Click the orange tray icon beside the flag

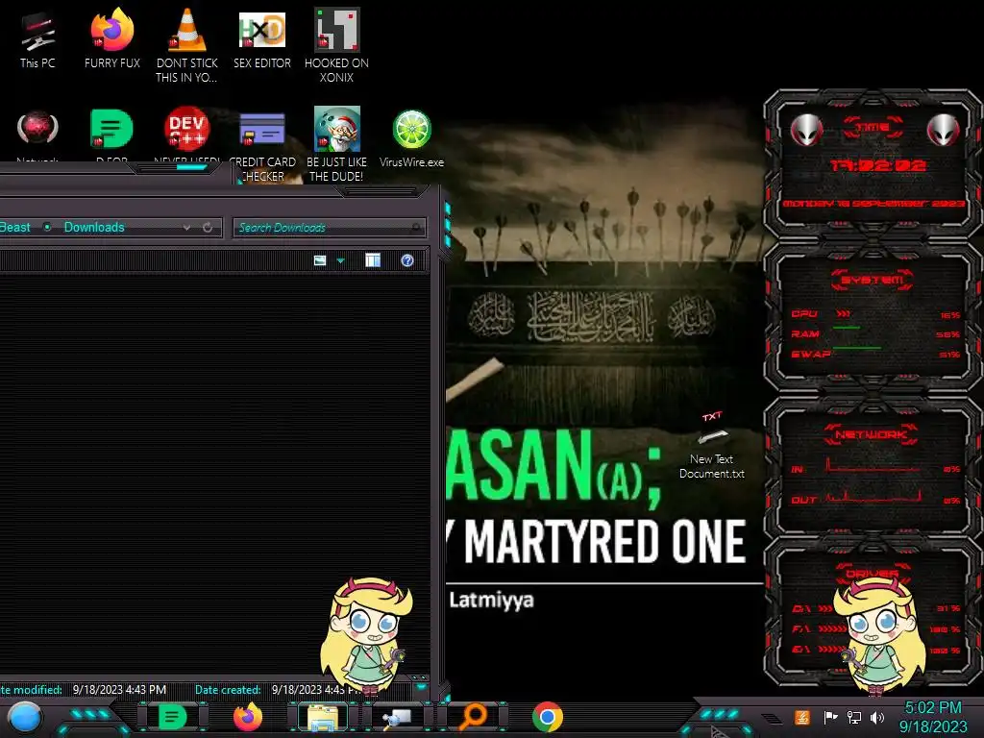(802, 717)
